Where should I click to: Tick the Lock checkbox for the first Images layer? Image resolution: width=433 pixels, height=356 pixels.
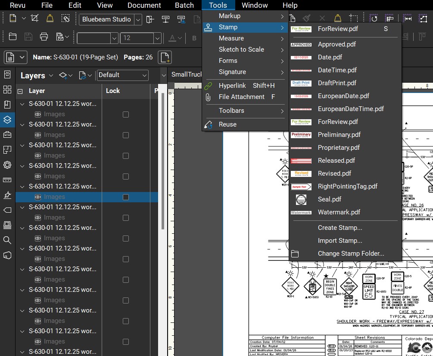(126, 114)
